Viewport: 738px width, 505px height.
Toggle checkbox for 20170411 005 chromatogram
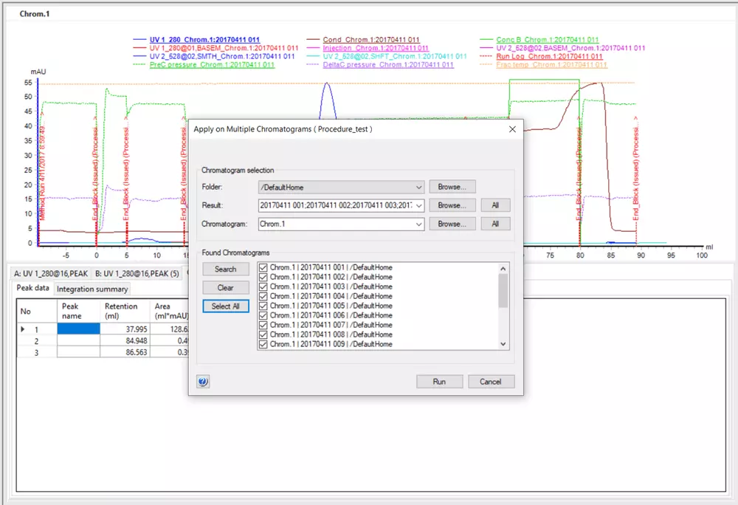click(x=263, y=306)
